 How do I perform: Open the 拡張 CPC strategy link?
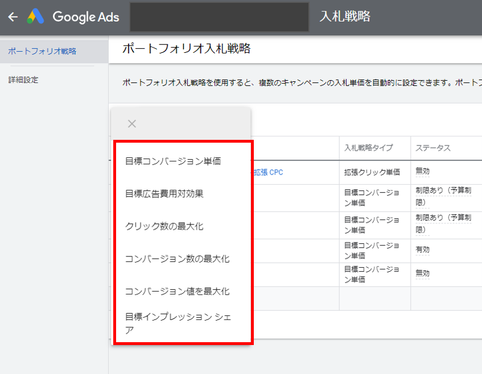[x=268, y=172]
